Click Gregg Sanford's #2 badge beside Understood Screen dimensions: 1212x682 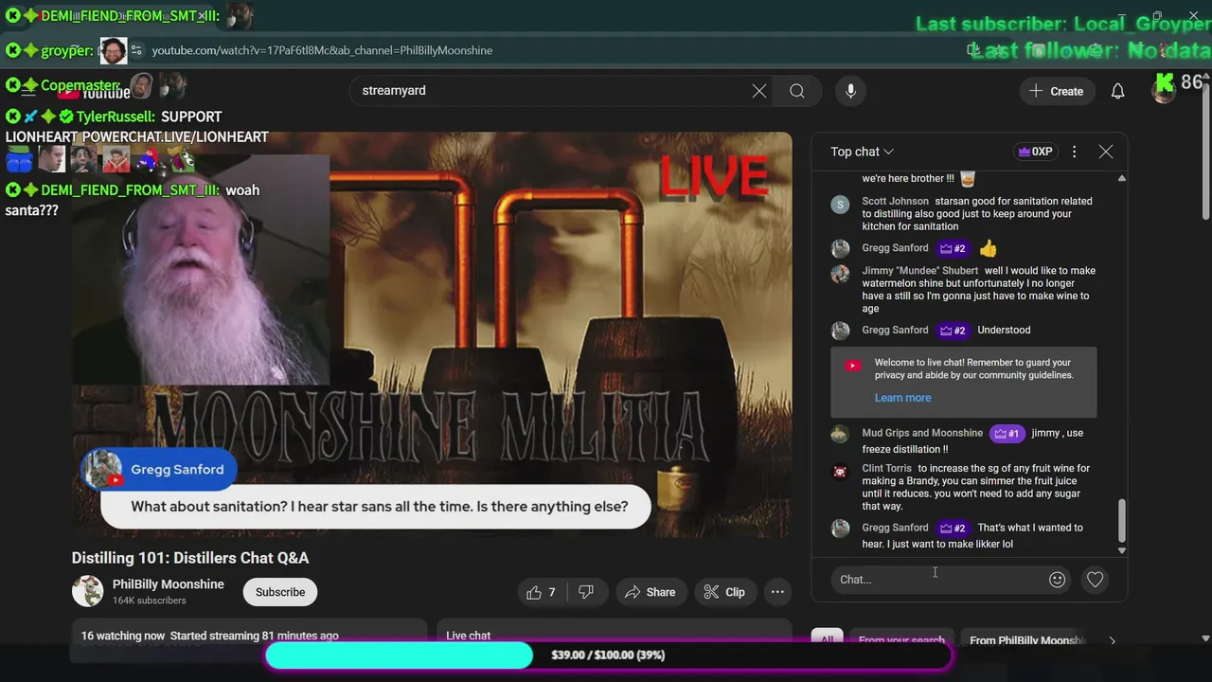(954, 331)
